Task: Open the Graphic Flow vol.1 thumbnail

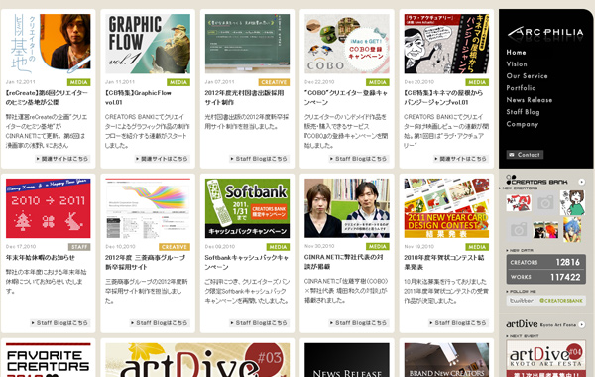Action: [148, 44]
